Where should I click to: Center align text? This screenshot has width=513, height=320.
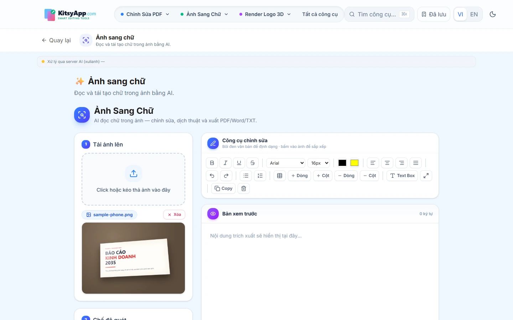pos(387,163)
